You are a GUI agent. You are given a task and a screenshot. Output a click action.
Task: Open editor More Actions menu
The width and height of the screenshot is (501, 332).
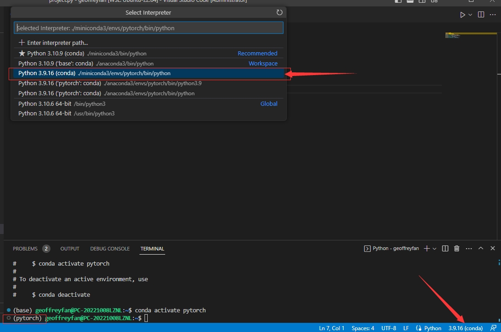(x=493, y=15)
